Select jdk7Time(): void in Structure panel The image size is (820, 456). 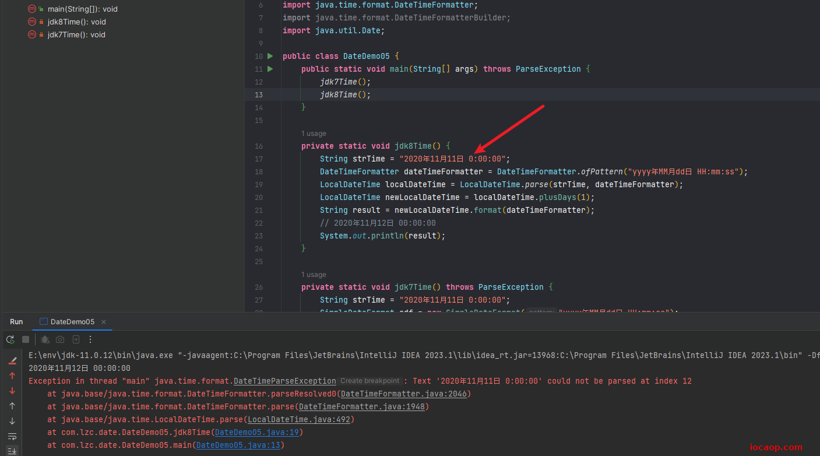tap(76, 34)
